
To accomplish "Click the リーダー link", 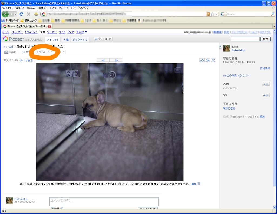I will (52, 32).
